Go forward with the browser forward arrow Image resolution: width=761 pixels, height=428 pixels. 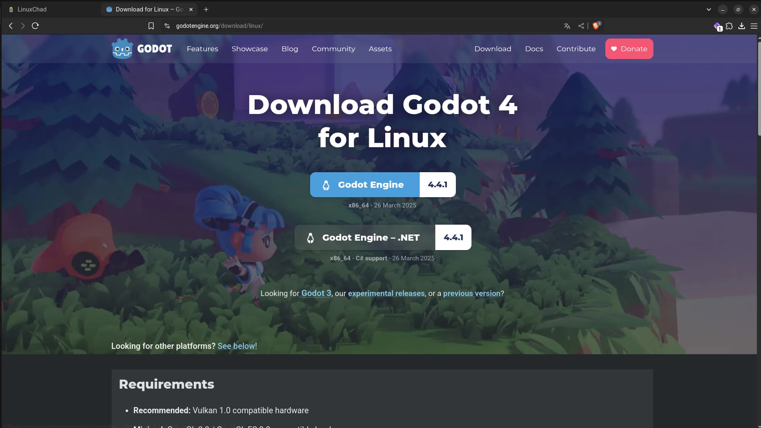pyautogui.click(x=23, y=26)
